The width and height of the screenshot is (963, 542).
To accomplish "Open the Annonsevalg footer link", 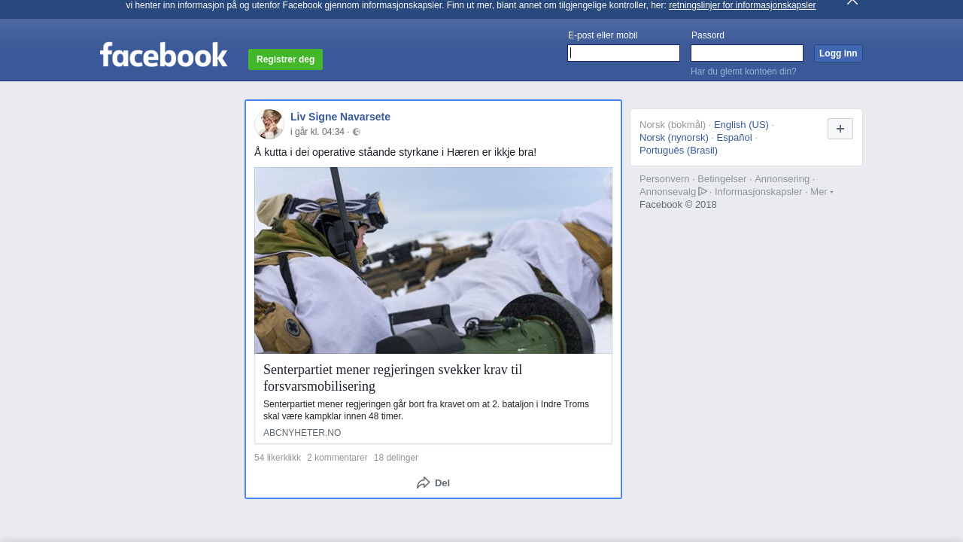I will [x=668, y=192].
